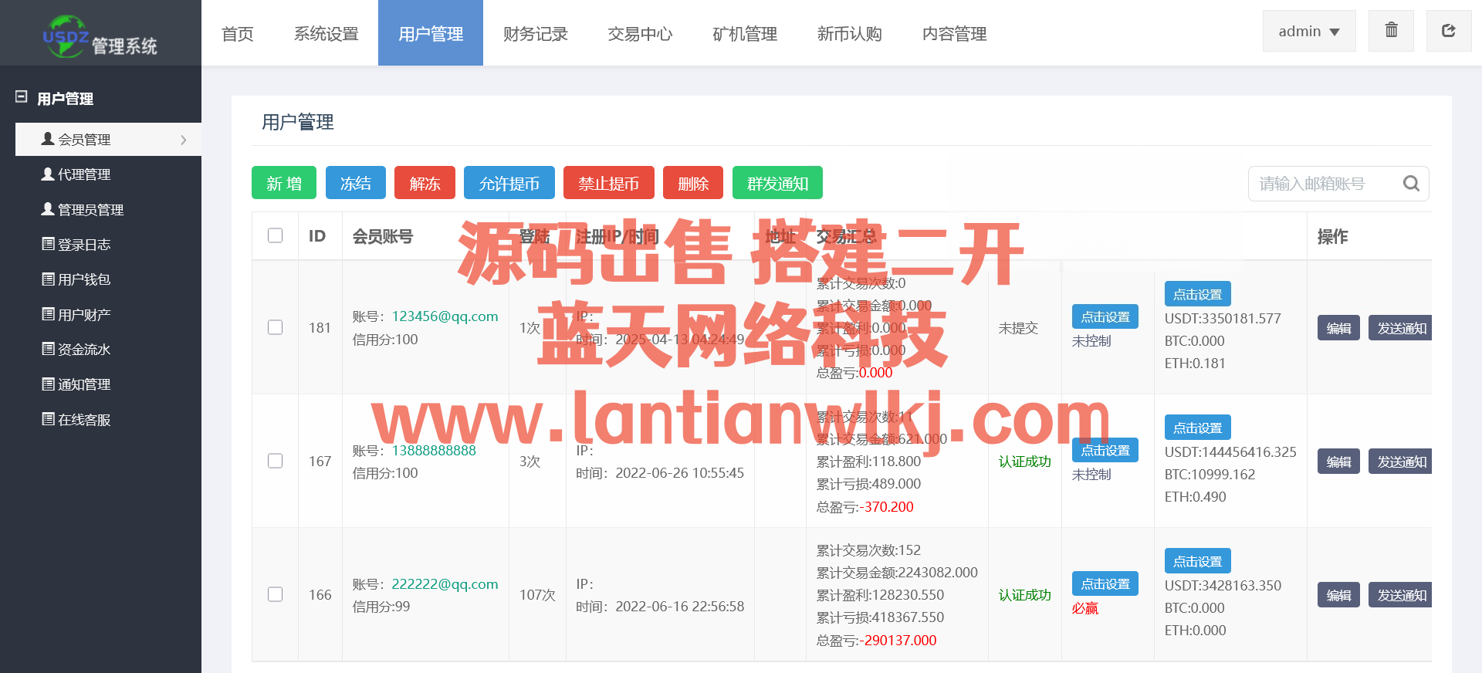Select the checkbox for user ID 166
Screen dimensions: 1482x673
[275, 594]
